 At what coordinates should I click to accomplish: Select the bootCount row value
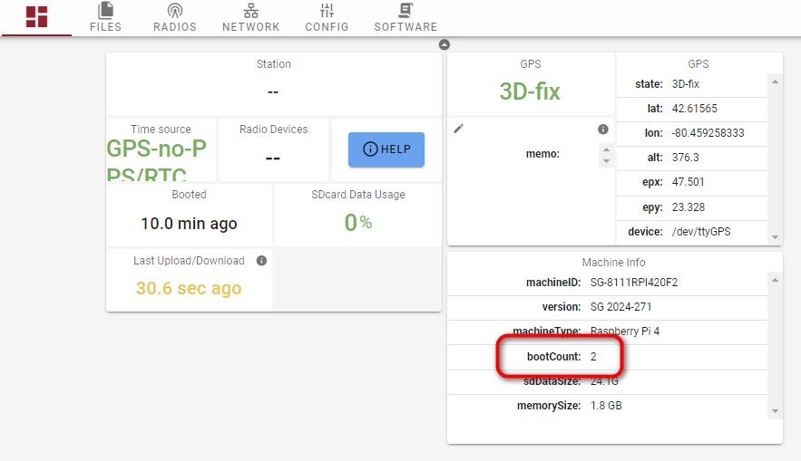594,357
